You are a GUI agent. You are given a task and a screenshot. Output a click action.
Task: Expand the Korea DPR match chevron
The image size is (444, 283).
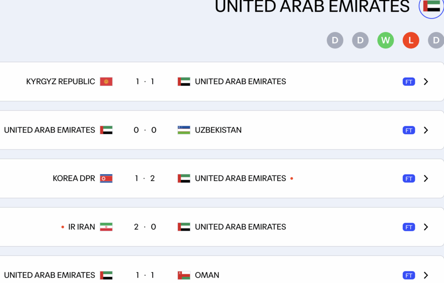(426, 179)
